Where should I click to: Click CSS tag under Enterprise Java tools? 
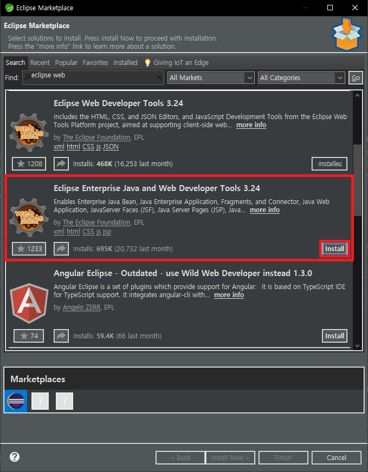pyautogui.click(x=88, y=232)
